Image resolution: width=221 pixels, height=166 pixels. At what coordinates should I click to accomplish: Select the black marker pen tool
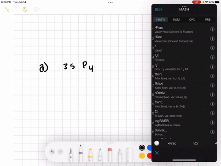pyautogui.click(x=81, y=153)
